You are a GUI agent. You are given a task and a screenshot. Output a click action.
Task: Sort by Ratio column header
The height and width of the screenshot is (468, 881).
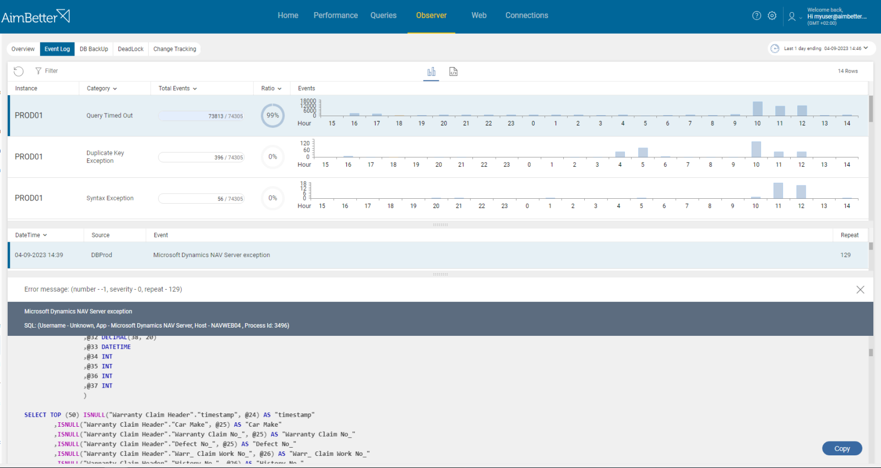coord(271,89)
